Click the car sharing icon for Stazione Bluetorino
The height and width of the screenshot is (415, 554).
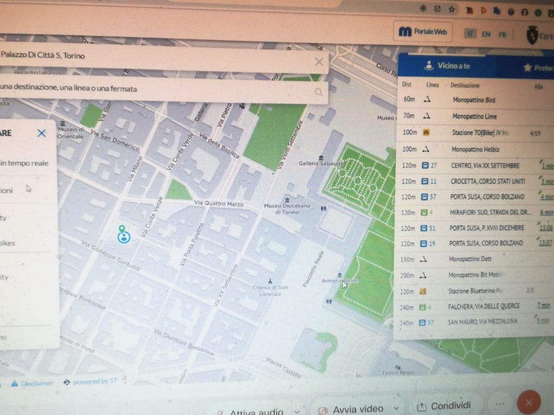(x=423, y=291)
